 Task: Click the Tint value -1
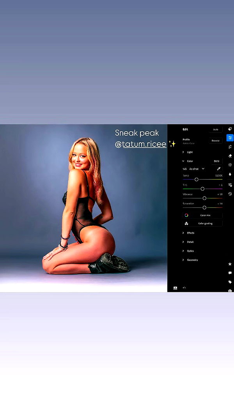(220, 185)
